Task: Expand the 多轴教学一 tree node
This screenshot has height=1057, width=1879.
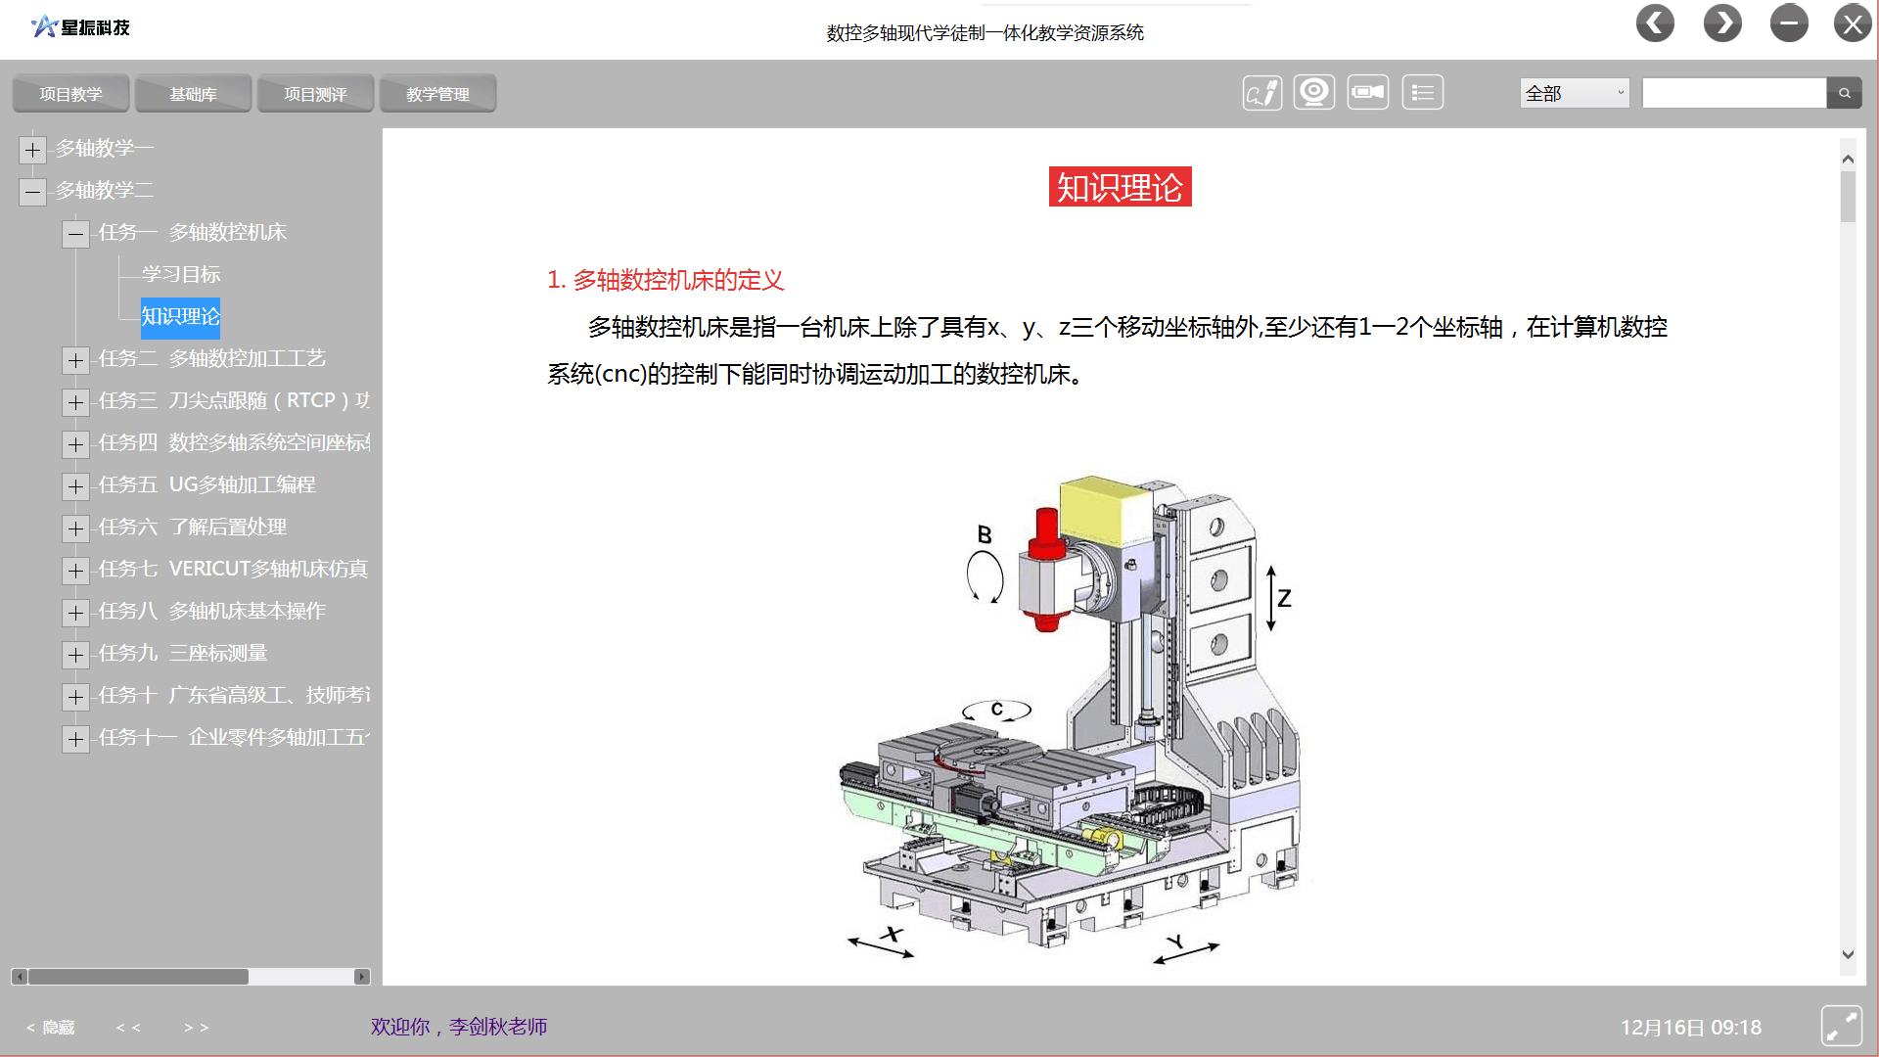Action: [32, 150]
